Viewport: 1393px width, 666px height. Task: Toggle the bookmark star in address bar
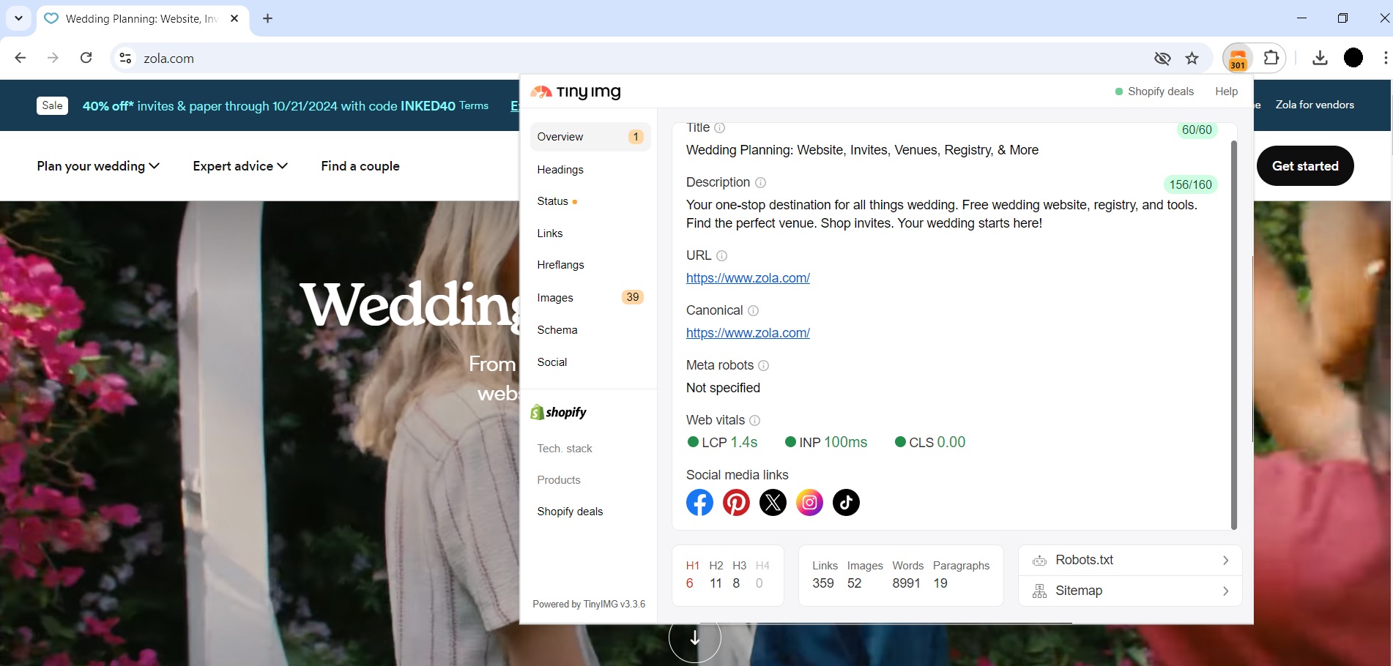[x=1192, y=58]
